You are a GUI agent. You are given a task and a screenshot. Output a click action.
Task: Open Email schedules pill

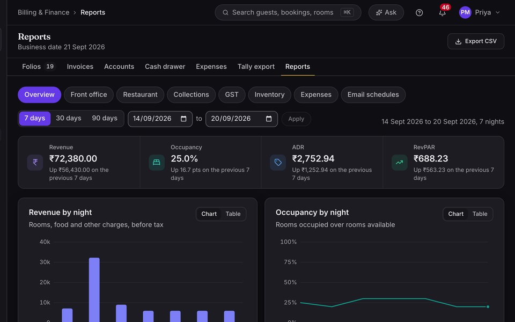click(373, 94)
